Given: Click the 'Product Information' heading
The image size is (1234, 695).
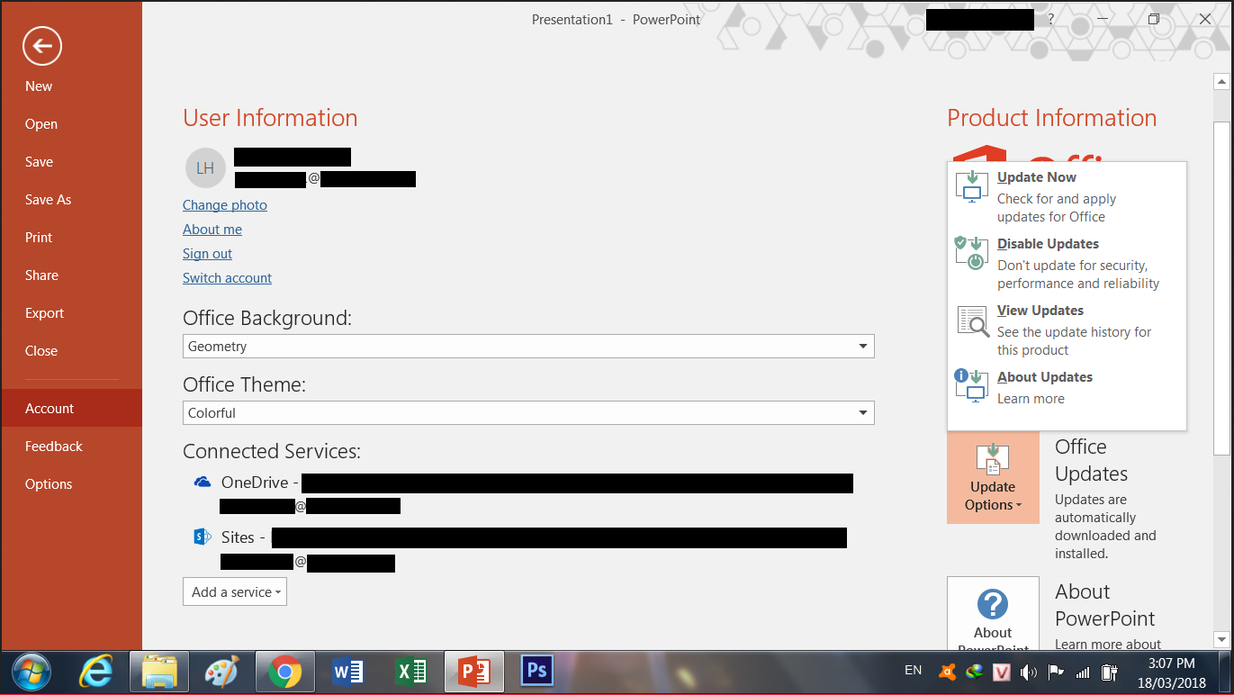Looking at the screenshot, I should pyautogui.click(x=1051, y=118).
